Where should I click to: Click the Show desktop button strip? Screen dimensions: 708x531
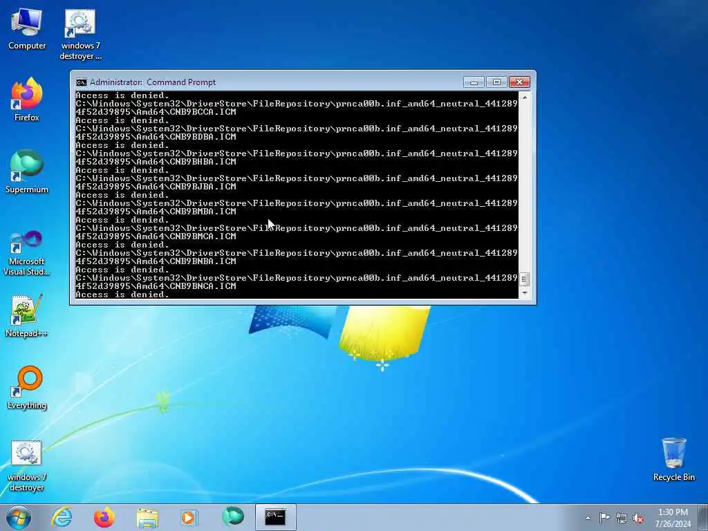703,517
